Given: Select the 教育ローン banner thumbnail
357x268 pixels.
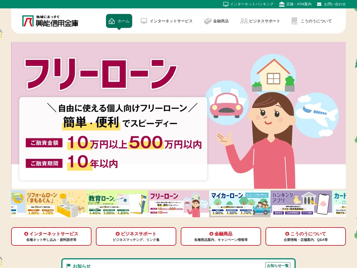Looking at the screenshot, I should [117, 204].
